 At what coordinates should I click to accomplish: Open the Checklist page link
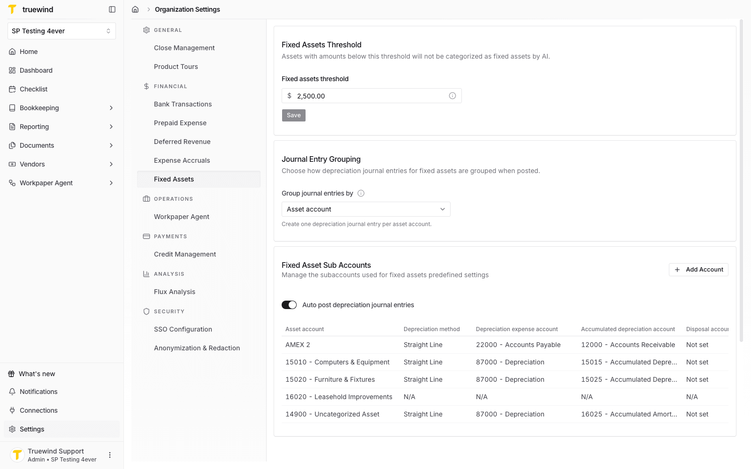[x=61, y=89]
